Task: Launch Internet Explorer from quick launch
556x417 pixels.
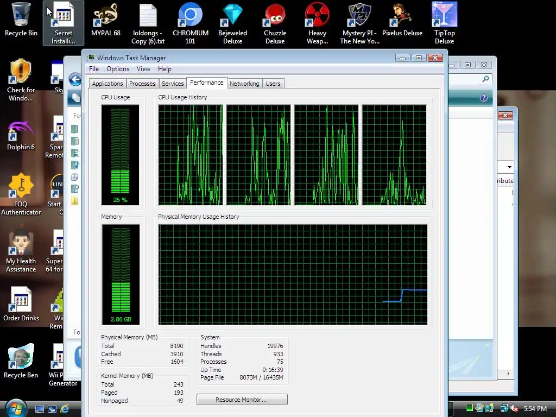Action: point(65,409)
